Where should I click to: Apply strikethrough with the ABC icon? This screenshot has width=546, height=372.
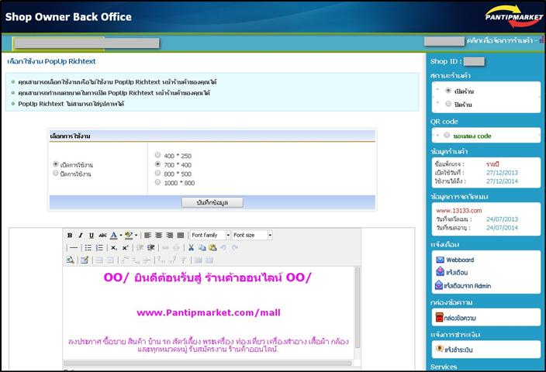tap(102, 236)
